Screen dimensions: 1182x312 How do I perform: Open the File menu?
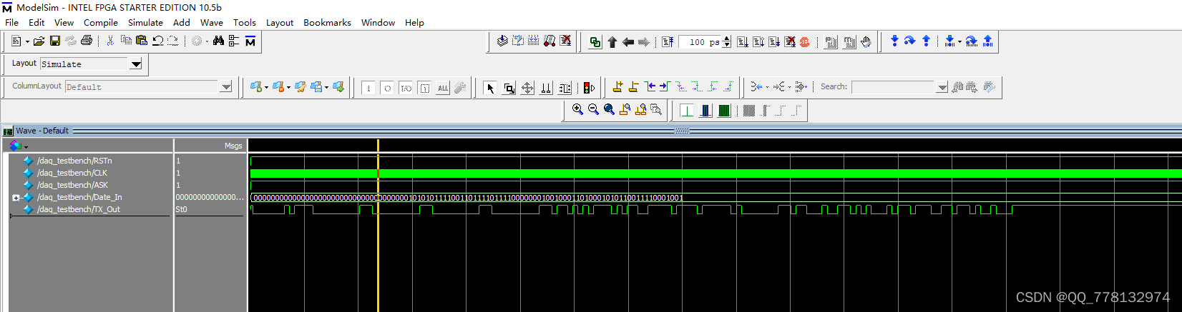pyautogui.click(x=12, y=23)
